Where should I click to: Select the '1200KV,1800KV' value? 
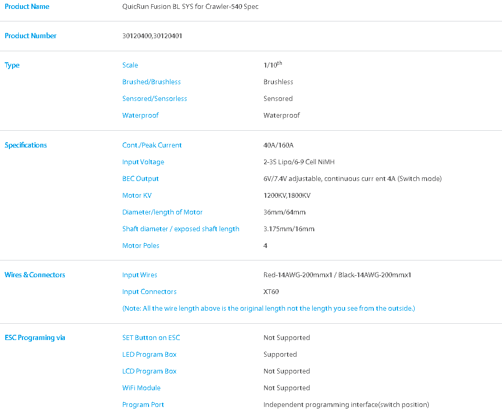287,196
